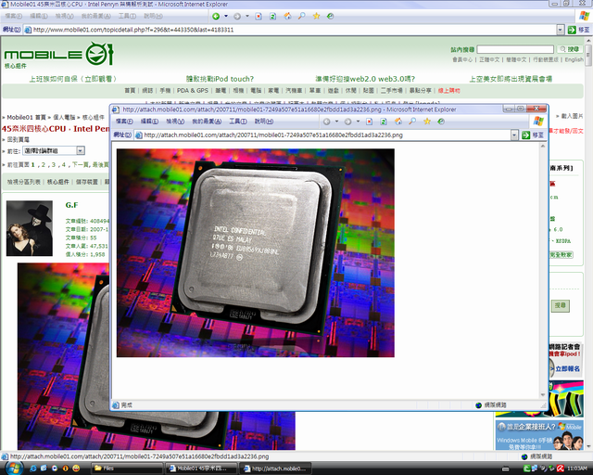This screenshot has height=475, width=593.
Task: Click the English language link
Action: (x=574, y=60)
